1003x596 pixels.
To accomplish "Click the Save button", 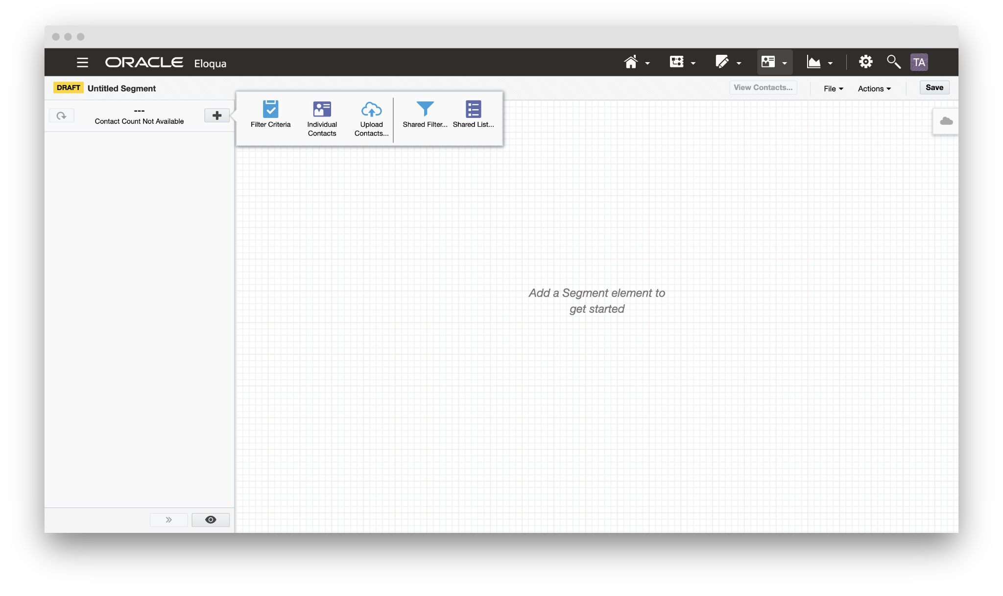I will coord(934,88).
